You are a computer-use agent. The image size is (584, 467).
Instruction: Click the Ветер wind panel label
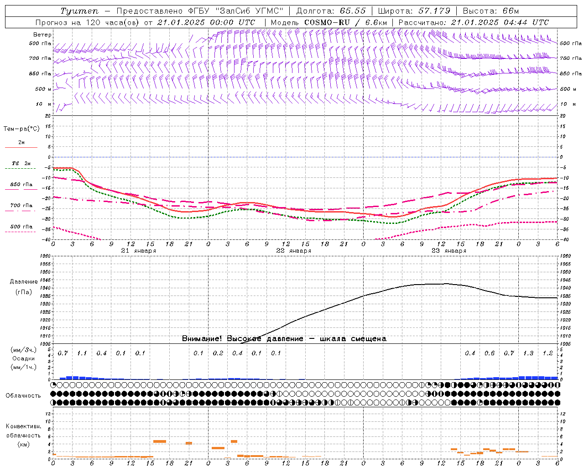[x=42, y=35]
